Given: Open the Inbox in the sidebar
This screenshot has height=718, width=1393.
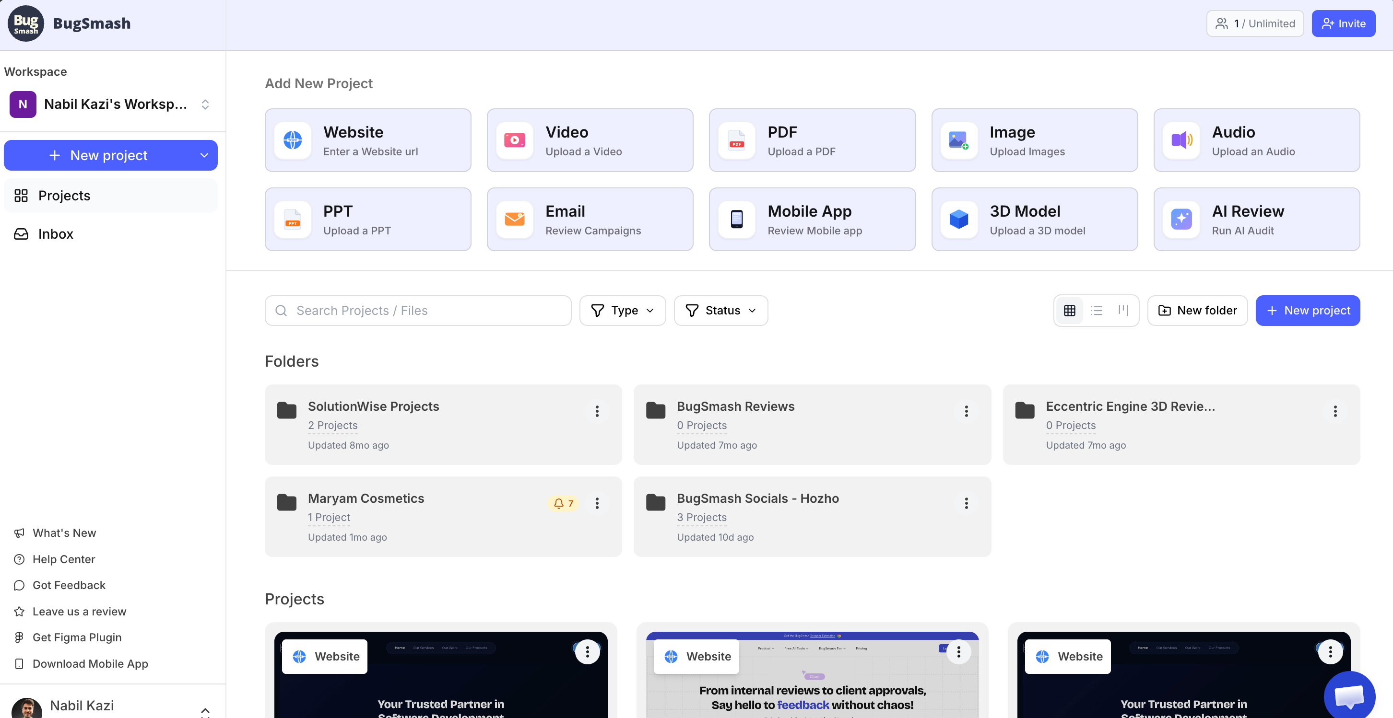Looking at the screenshot, I should [x=111, y=234].
